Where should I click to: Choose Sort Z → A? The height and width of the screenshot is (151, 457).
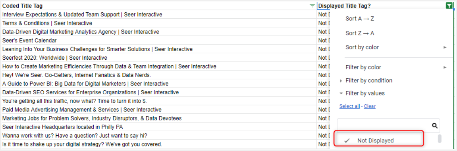point(360,33)
